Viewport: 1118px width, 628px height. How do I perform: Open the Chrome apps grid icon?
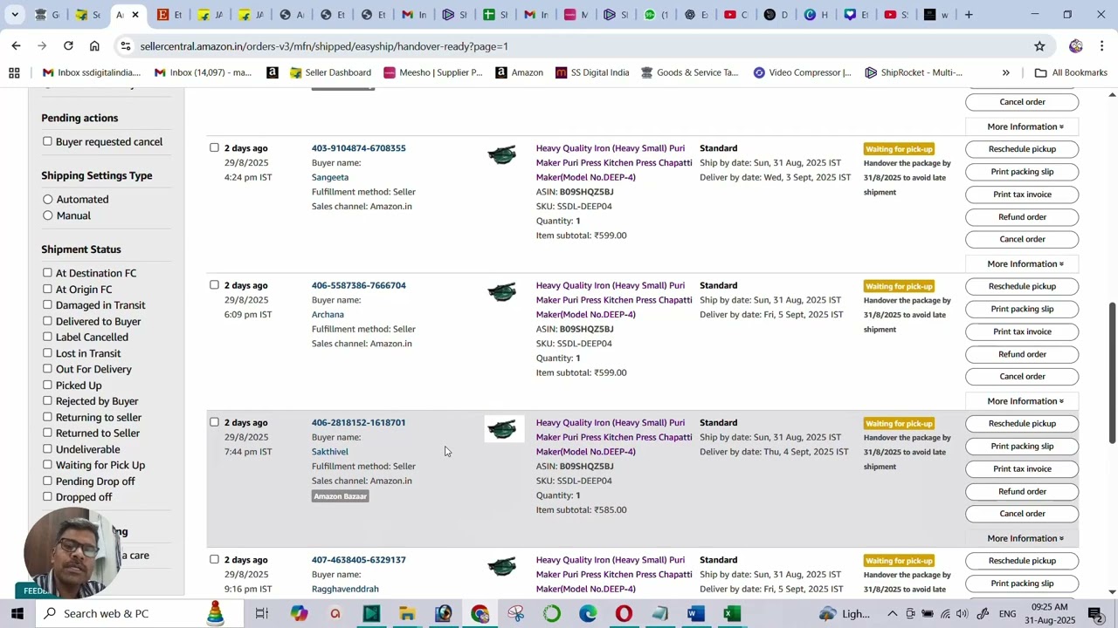tap(14, 72)
